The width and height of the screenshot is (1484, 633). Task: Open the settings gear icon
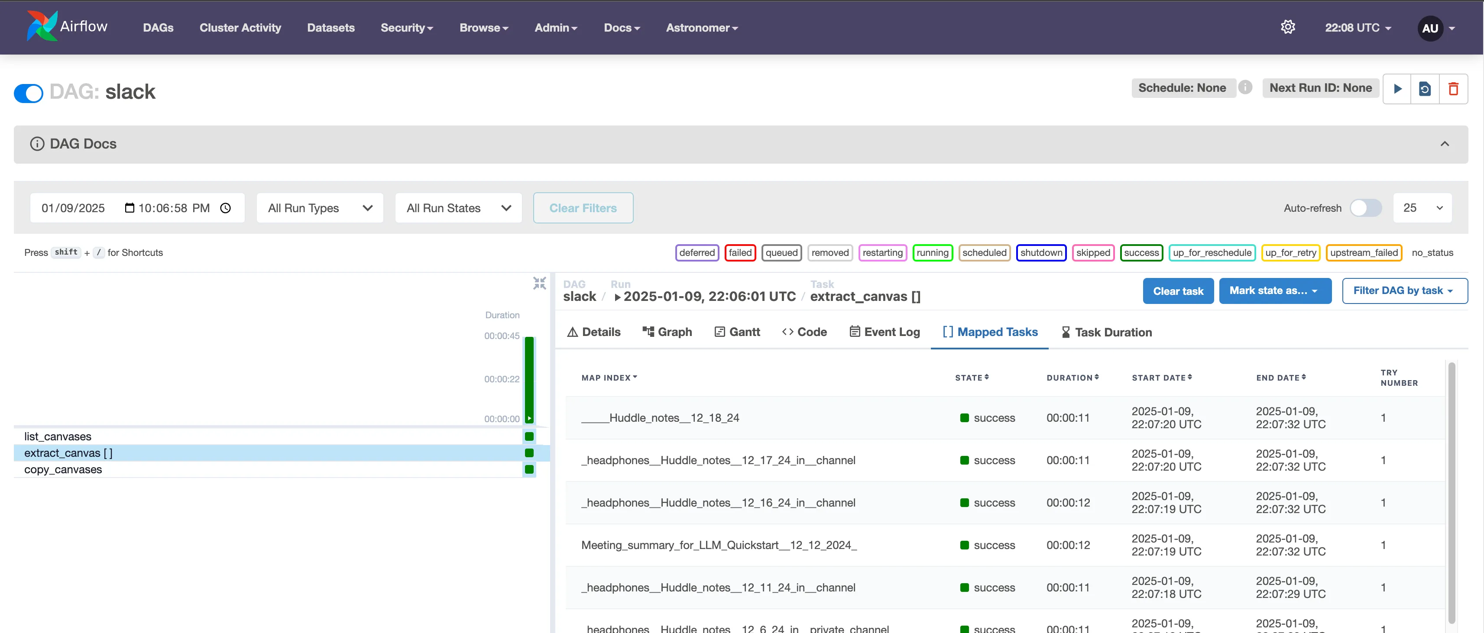(1288, 27)
